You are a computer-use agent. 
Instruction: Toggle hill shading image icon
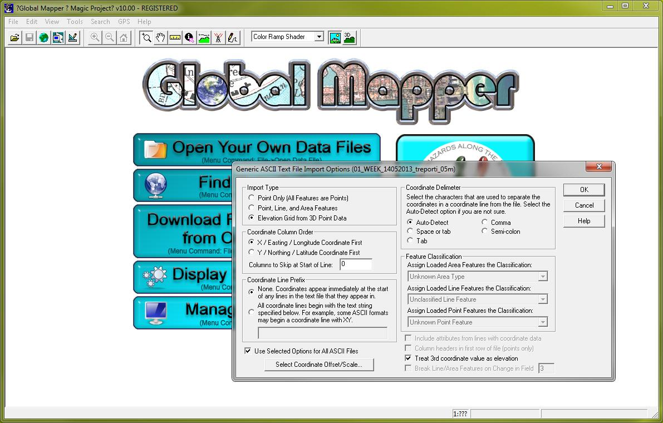click(x=335, y=38)
